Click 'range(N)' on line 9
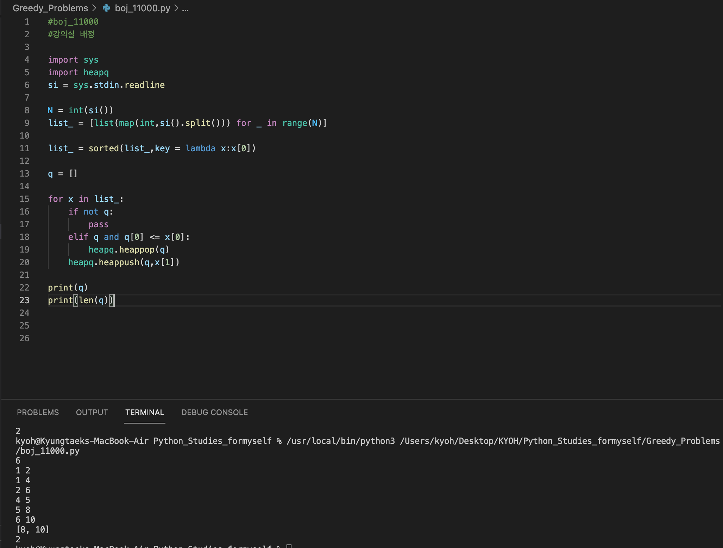 [302, 123]
